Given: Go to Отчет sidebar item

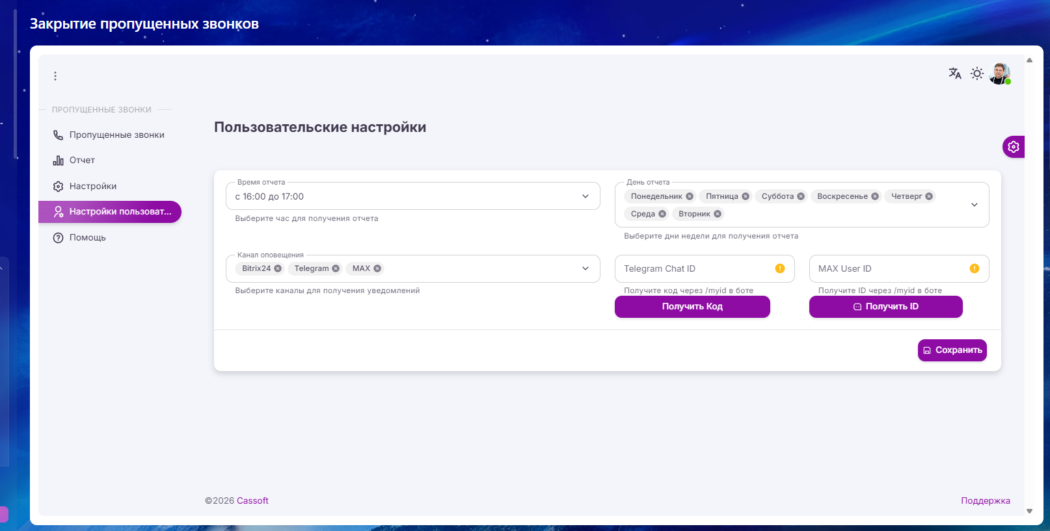Looking at the screenshot, I should click(82, 161).
